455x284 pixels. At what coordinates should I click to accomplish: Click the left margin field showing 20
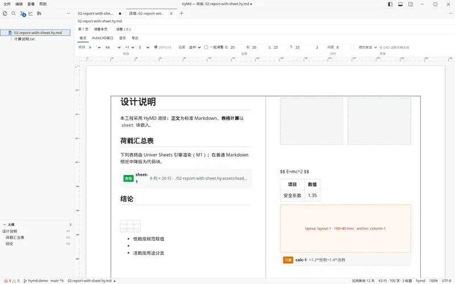[237, 47]
